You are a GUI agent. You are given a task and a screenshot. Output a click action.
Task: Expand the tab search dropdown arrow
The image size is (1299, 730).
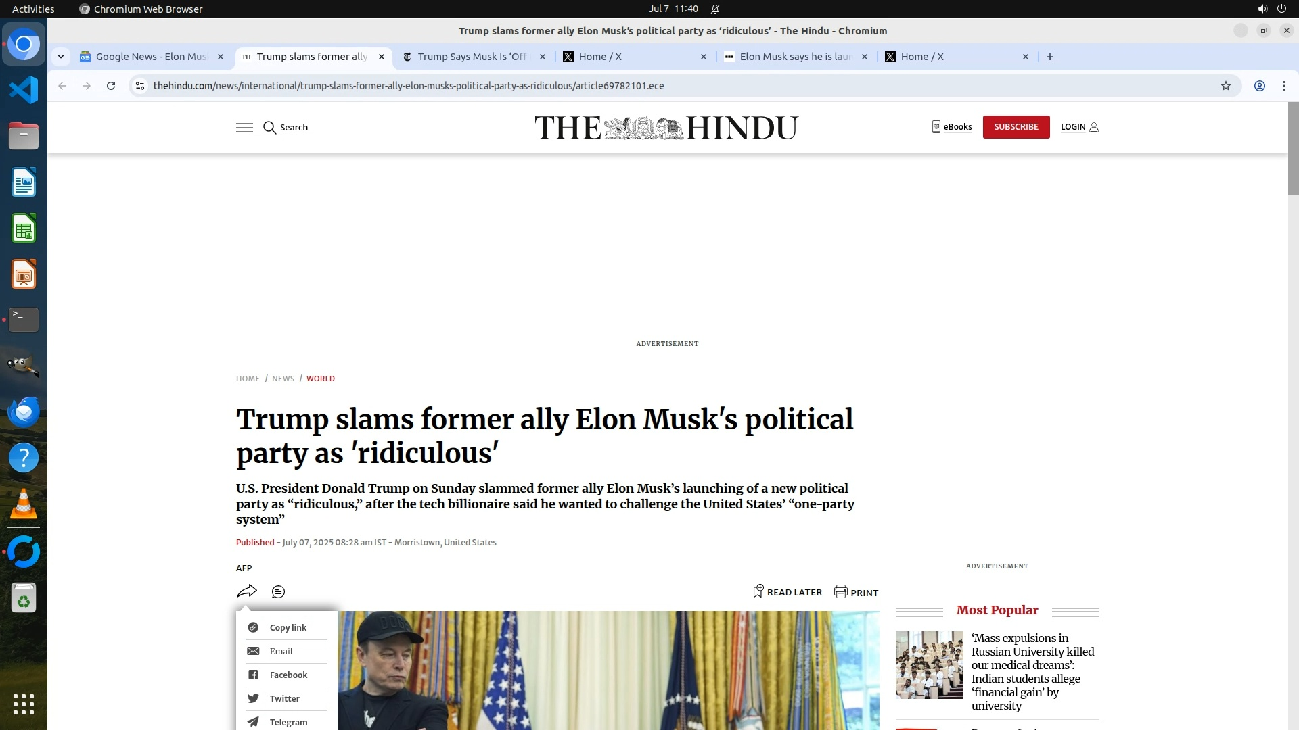61,57
